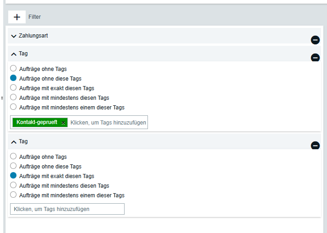Remove the first Tag filter via minus icon
327x233 pixels.
point(315,58)
